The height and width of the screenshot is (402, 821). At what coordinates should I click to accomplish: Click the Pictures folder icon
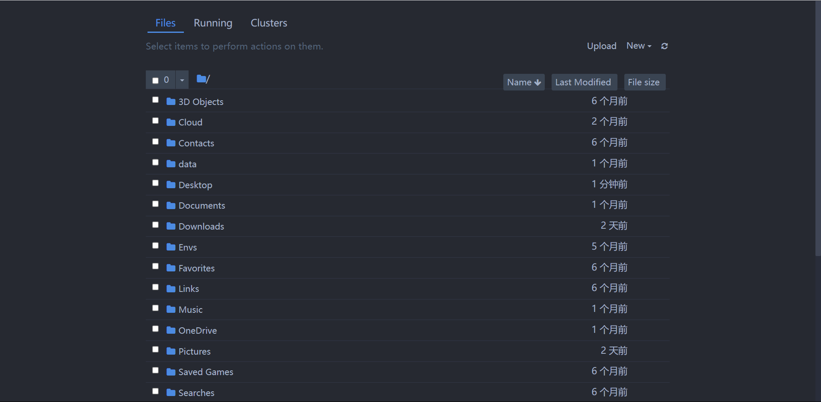(171, 351)
